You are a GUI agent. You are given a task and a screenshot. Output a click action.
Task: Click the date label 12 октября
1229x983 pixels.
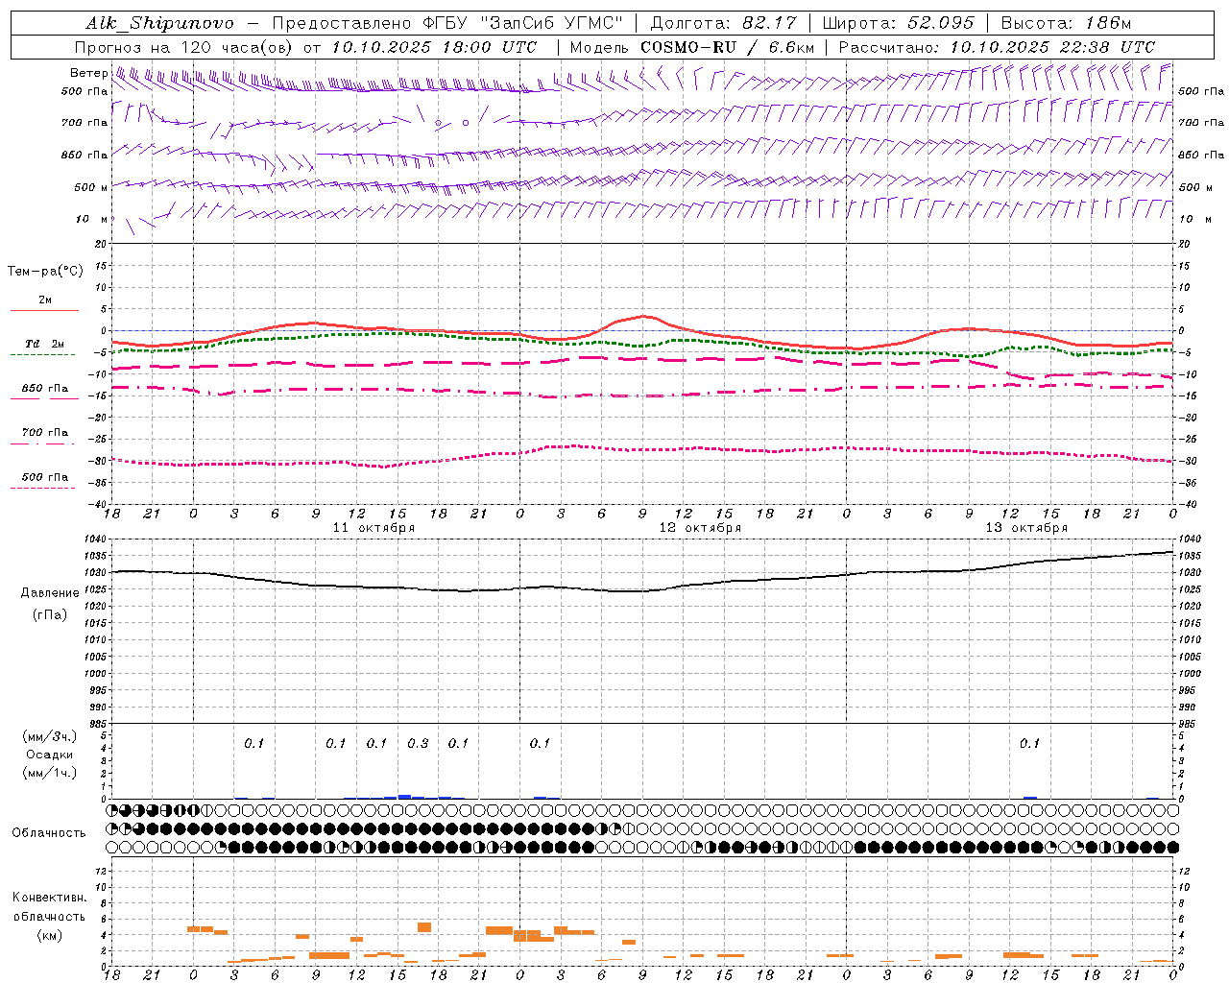point(700,527)
